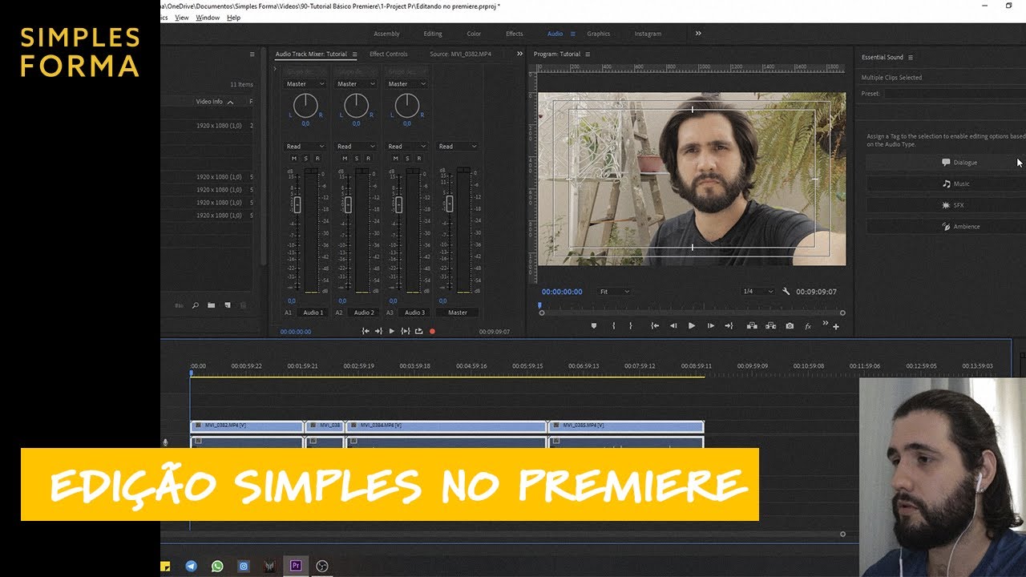
Task: Create a new bin in the Project panel
Action: tap(212, 305)
